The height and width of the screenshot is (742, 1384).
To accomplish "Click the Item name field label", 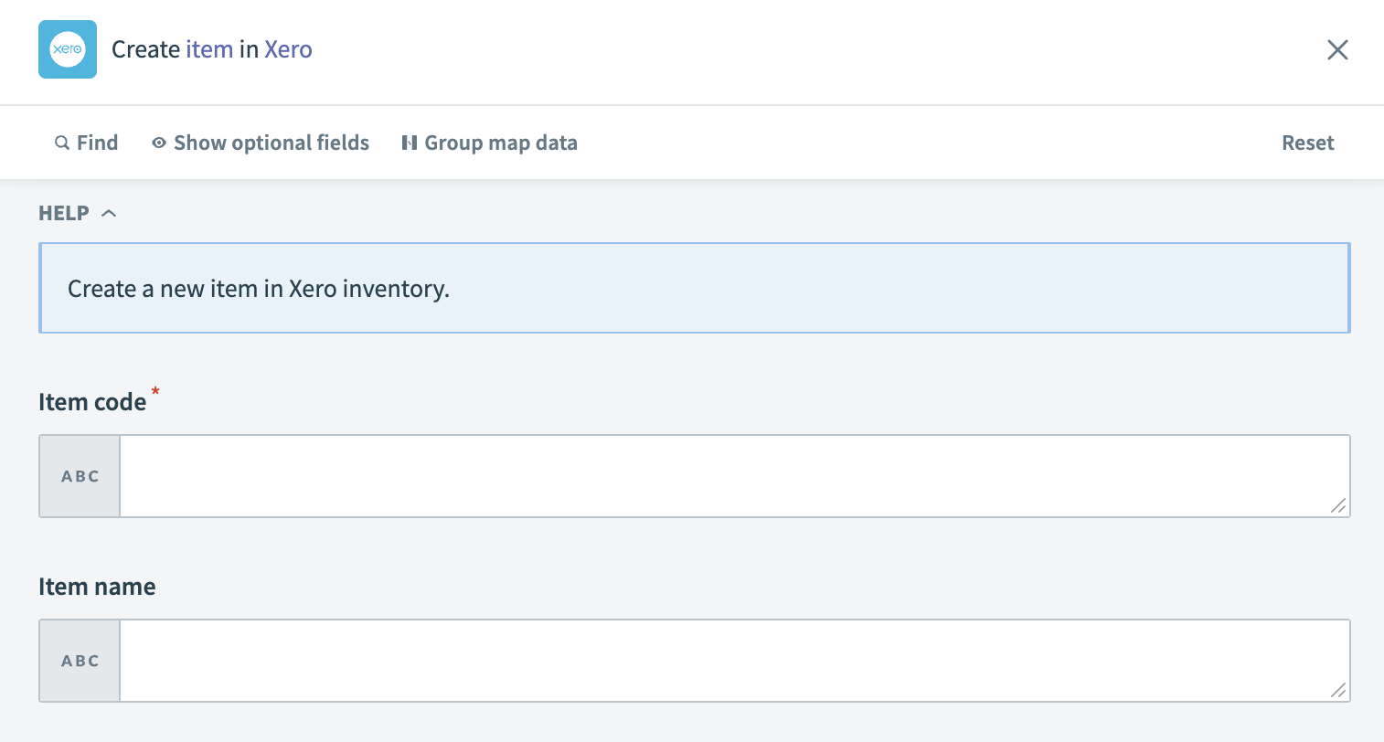I will (97, 587).
